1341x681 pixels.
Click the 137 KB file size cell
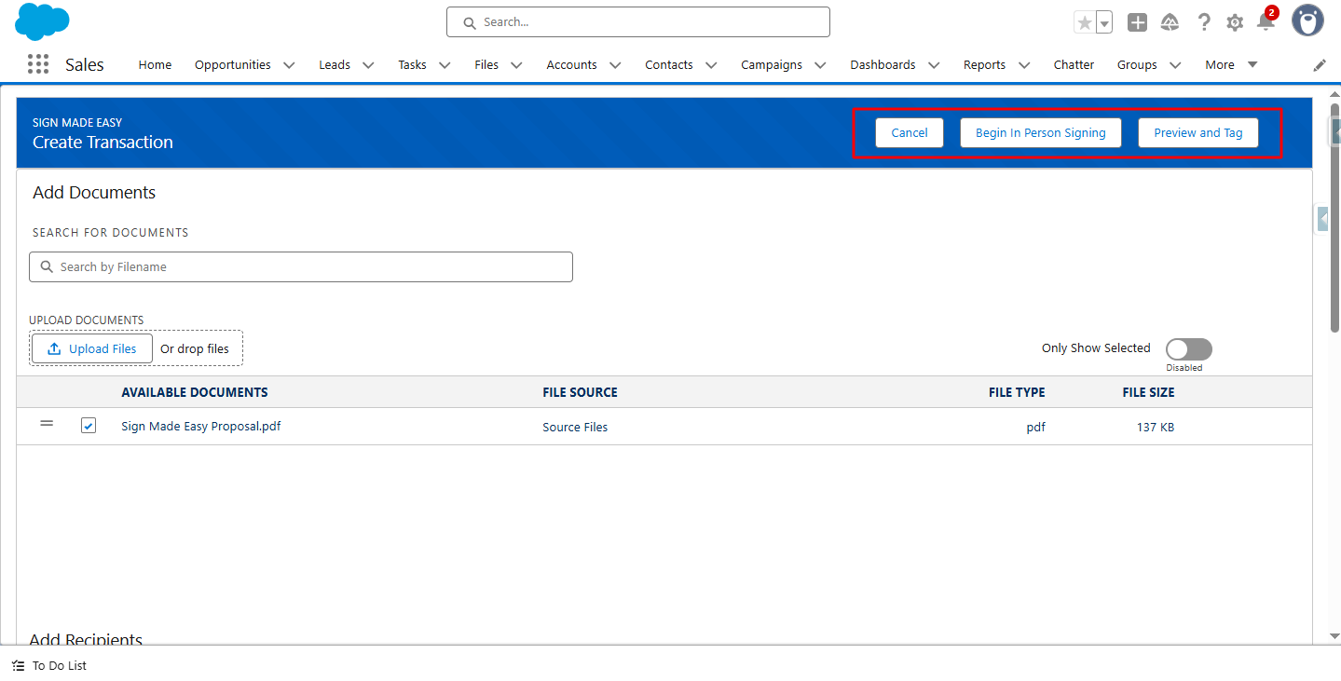pyautogui.click(x=1156, y=427)
